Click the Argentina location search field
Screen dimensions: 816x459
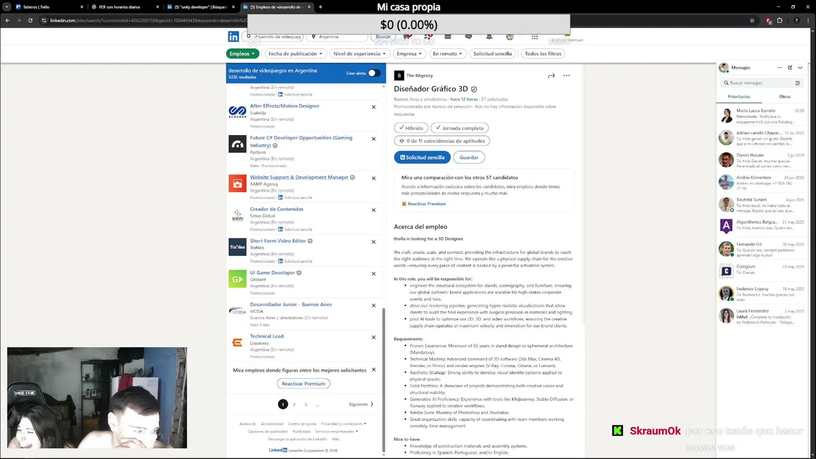tap(338, 37)
